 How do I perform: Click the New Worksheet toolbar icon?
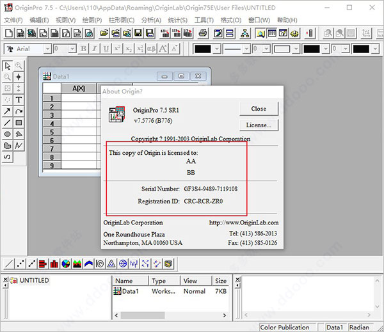pyautogui.click(x=20, y=33)
